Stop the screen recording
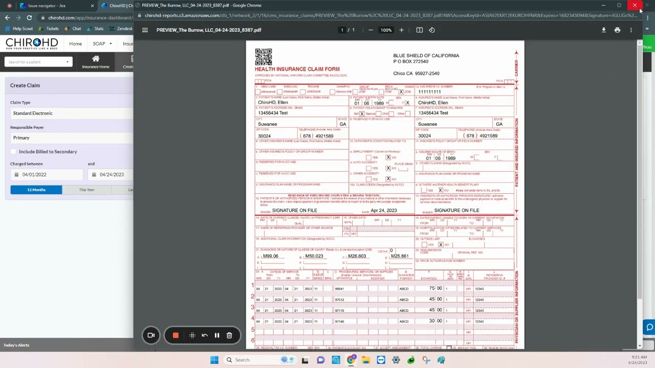Image resolution: width=655 pixels, height=368 pixels. pyautogui.click(x=176, y=335)
